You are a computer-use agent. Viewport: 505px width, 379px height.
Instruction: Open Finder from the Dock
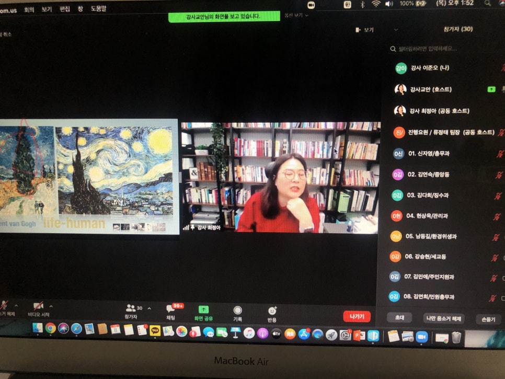[38, 328]
